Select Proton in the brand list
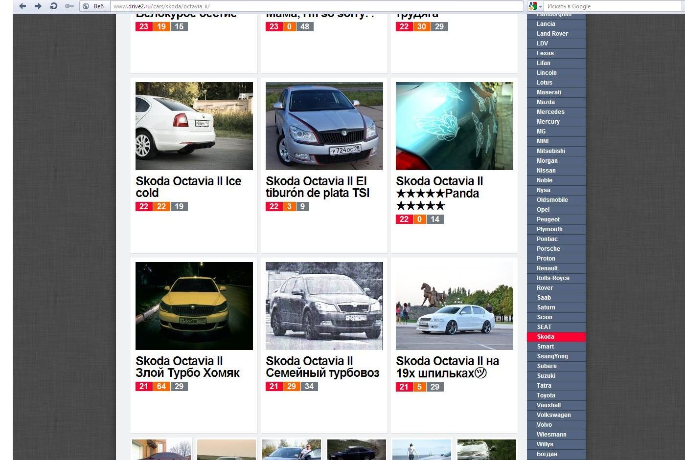 [x=556, y=259]
